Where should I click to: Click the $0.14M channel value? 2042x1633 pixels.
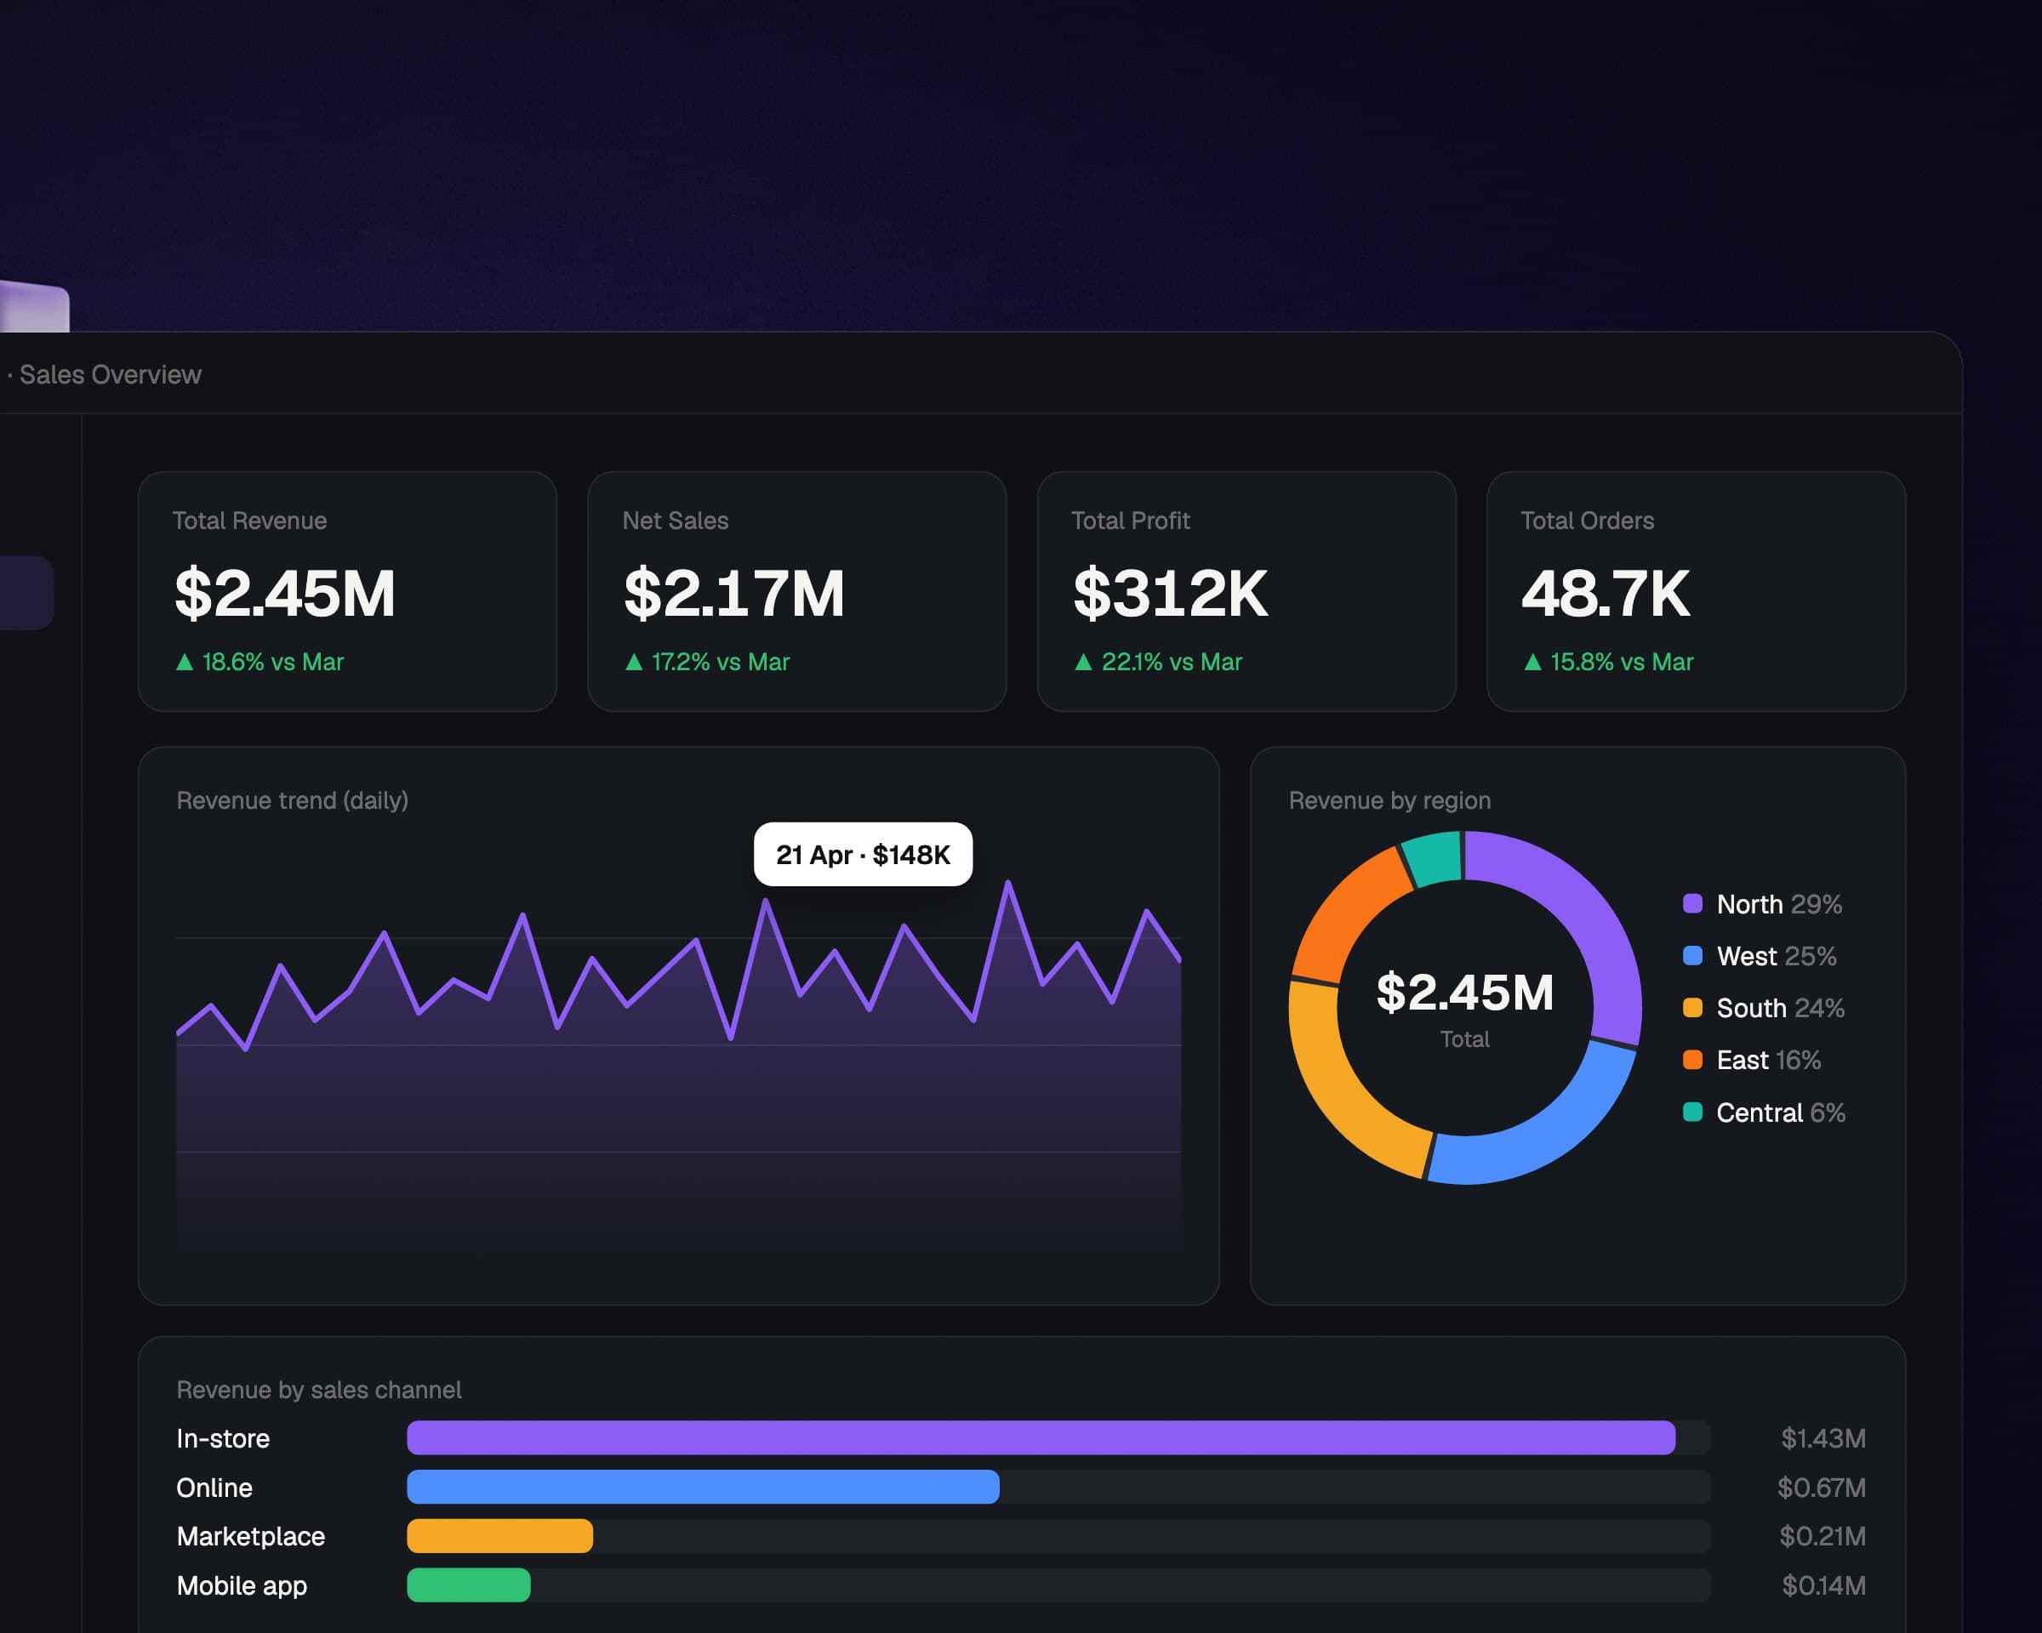(1823, 1585)
